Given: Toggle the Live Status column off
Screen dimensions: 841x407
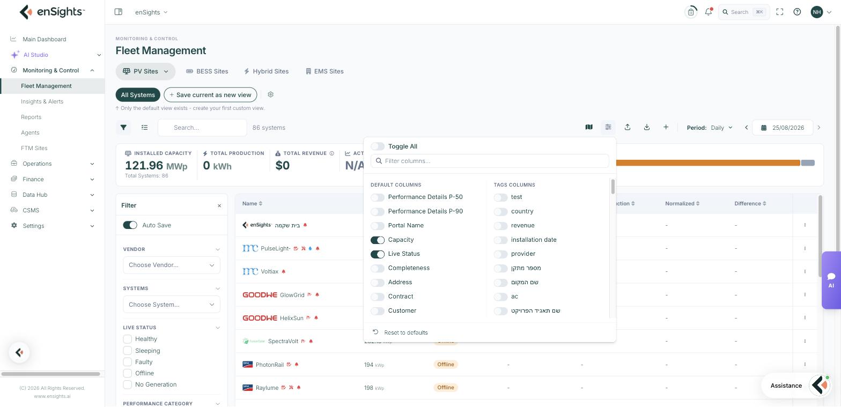Looking at the screenshot, I should [378, 254].
